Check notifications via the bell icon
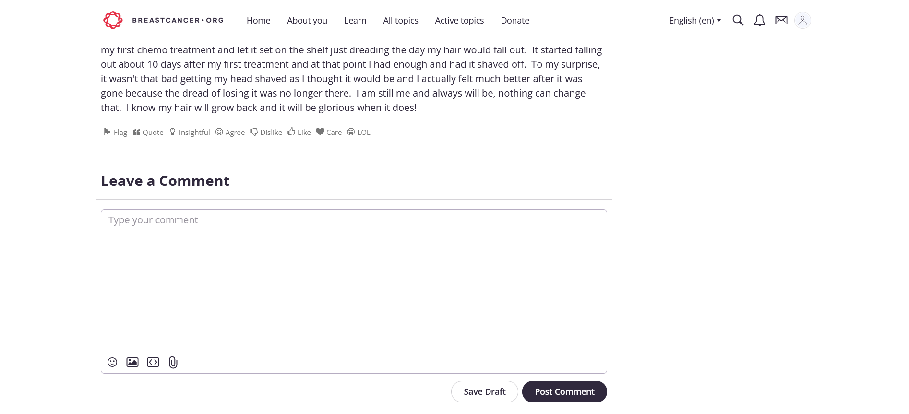This screenshot has width=909, height=414. pos(759,20)
